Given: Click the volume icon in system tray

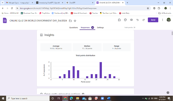Looking at the screenshot, I should pos(152,98).
